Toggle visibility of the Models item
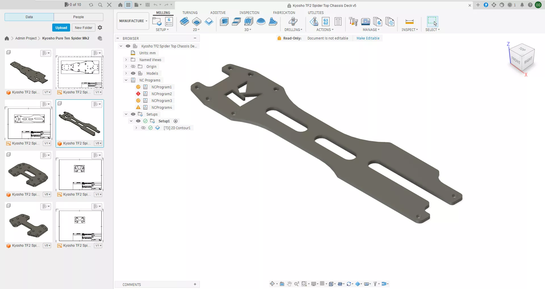 (133, 73)
